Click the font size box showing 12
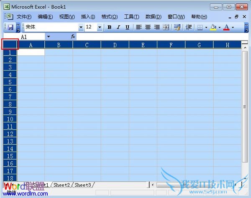Viewport: 251px width, 198px height. pyautogui.click(x=91, y=27)
